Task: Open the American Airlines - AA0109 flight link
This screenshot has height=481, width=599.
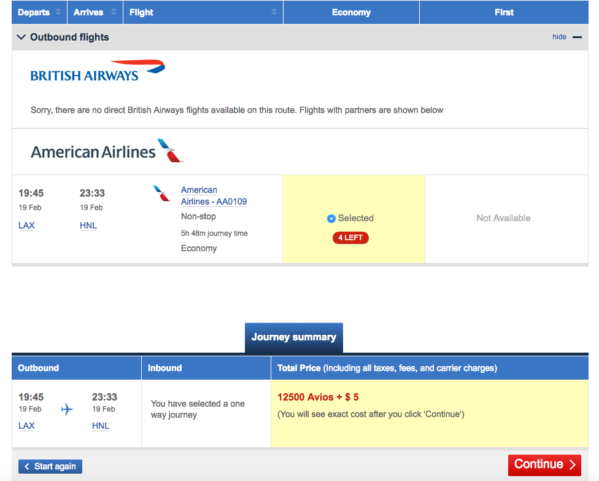Action: tap(214, 196)
